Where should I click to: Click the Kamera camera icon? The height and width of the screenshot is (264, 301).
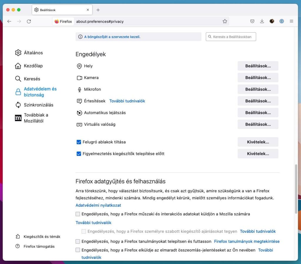click(79, 78)
